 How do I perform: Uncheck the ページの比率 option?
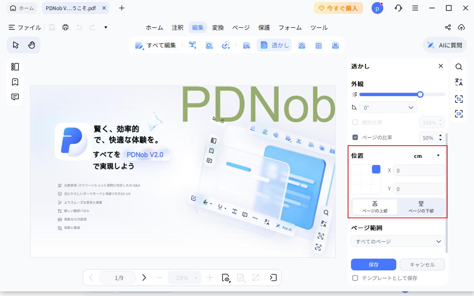click(x=355, y=137)
